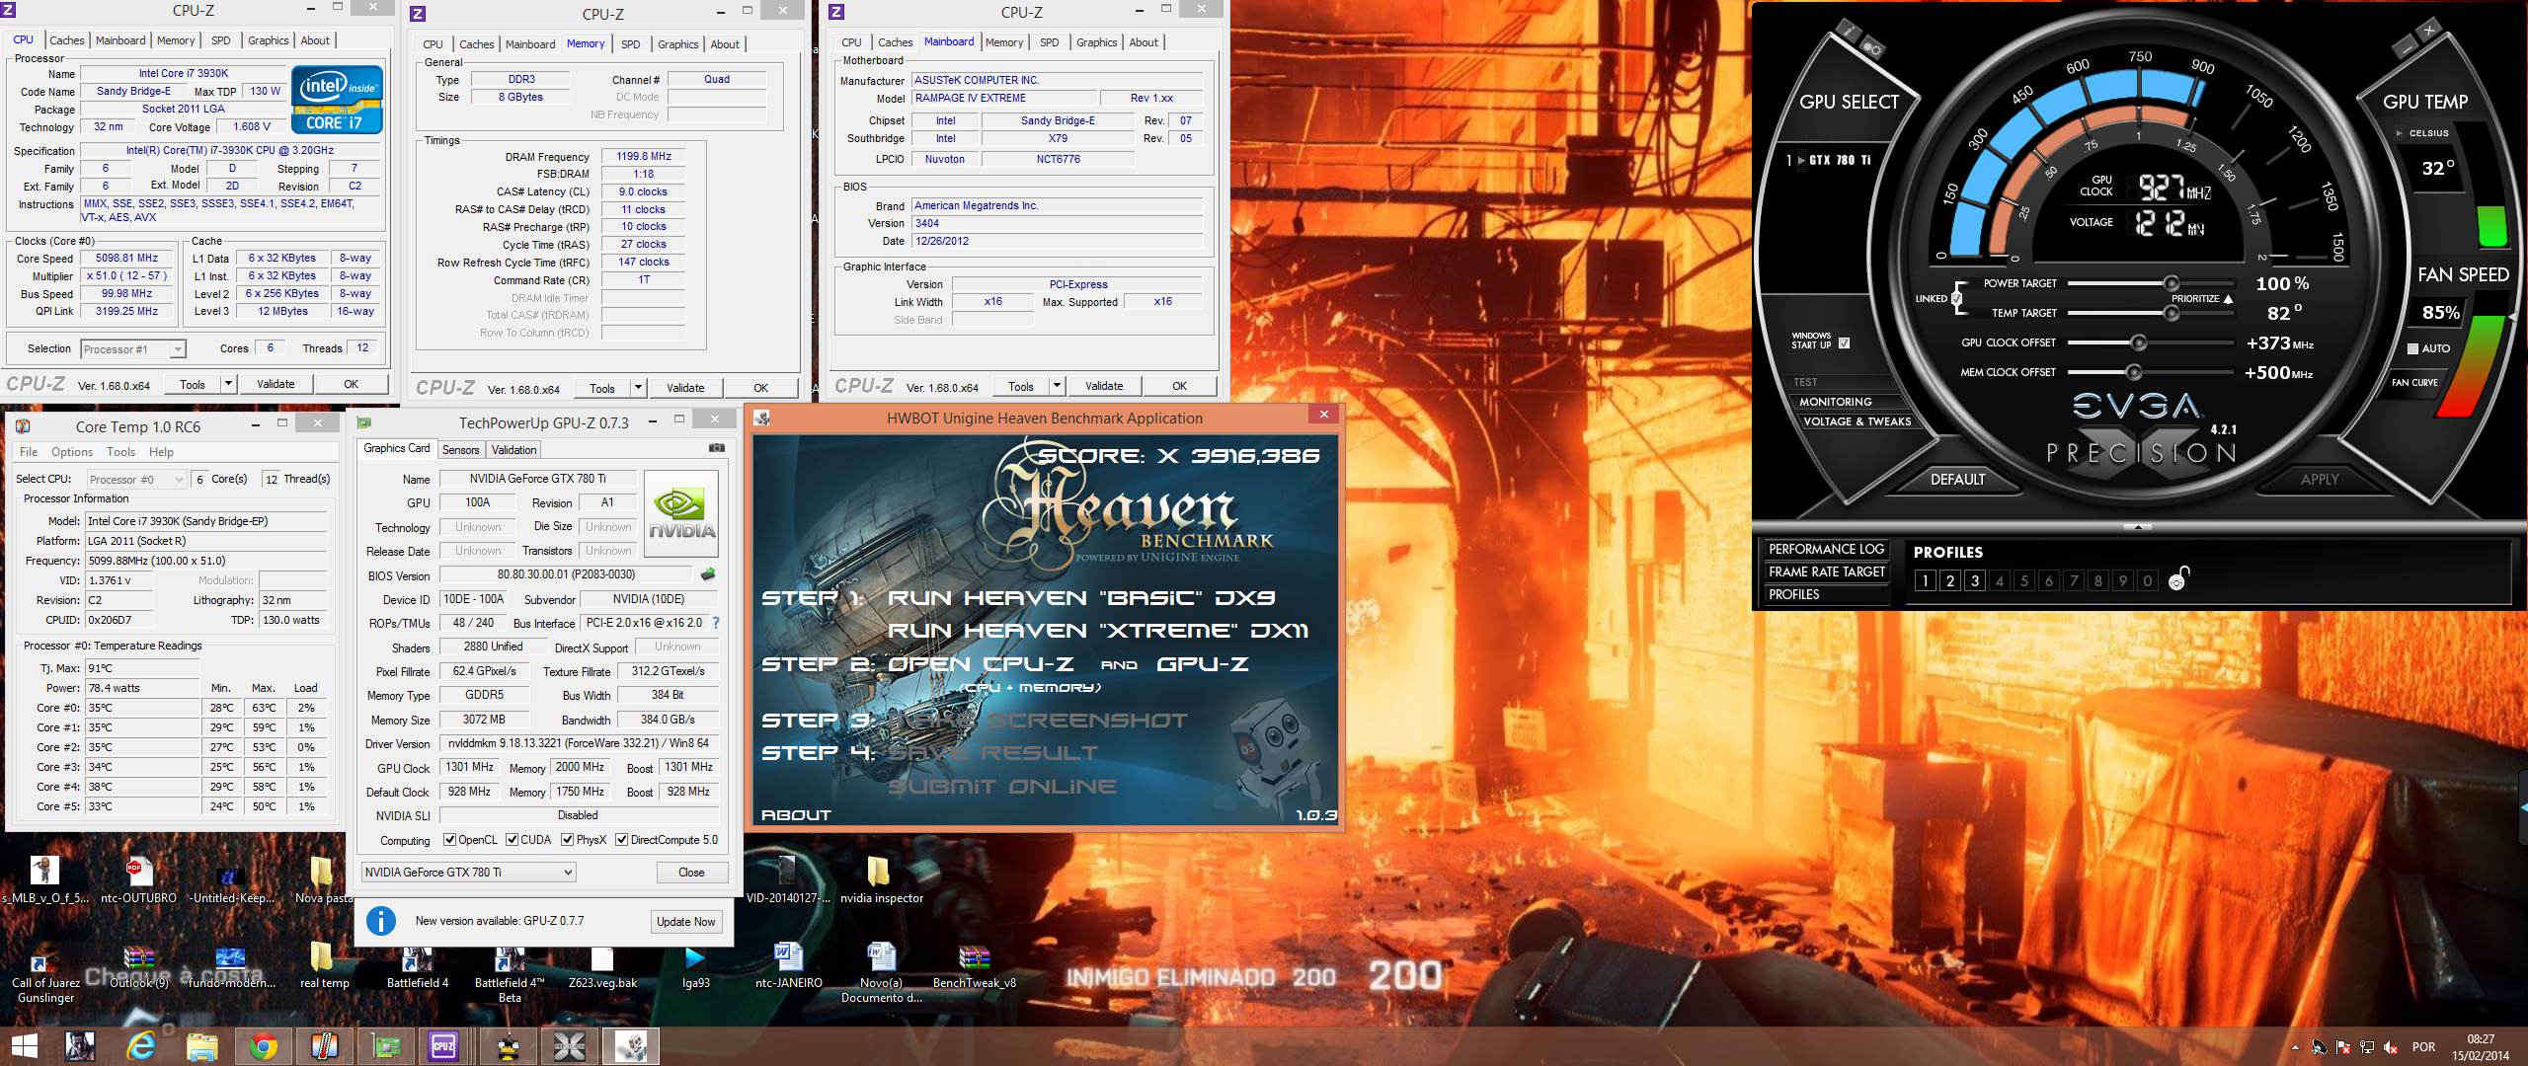2528x1066 pixels.
Task: Click Validate in first CPU-Z window
Action: coord(276,384)
